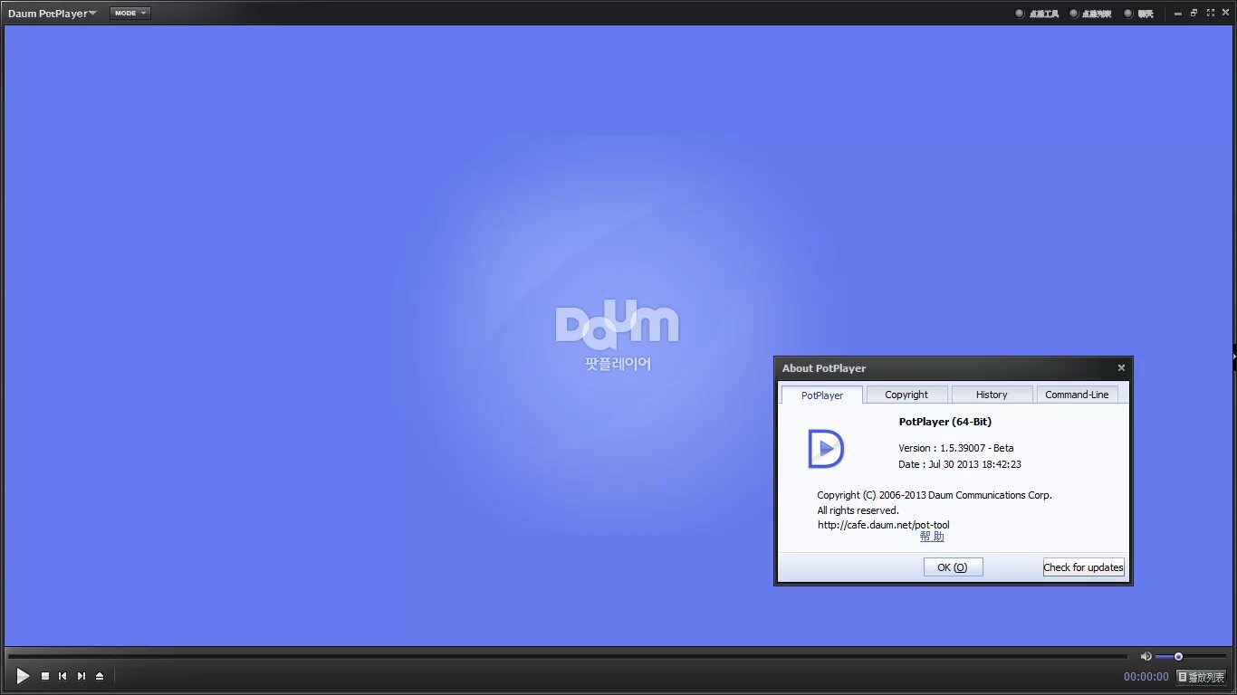This screenshot has width=1237, height=695.
Task: Open the Daum PotPlayer main menu dropdown
Action: 53,14
